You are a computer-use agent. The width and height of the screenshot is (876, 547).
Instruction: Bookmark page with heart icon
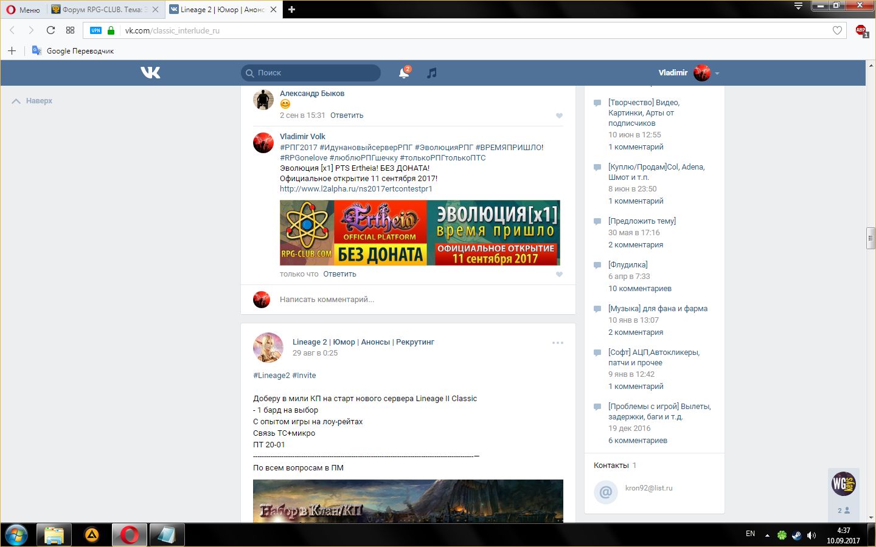pyautogui.click(x=837, y=30)
